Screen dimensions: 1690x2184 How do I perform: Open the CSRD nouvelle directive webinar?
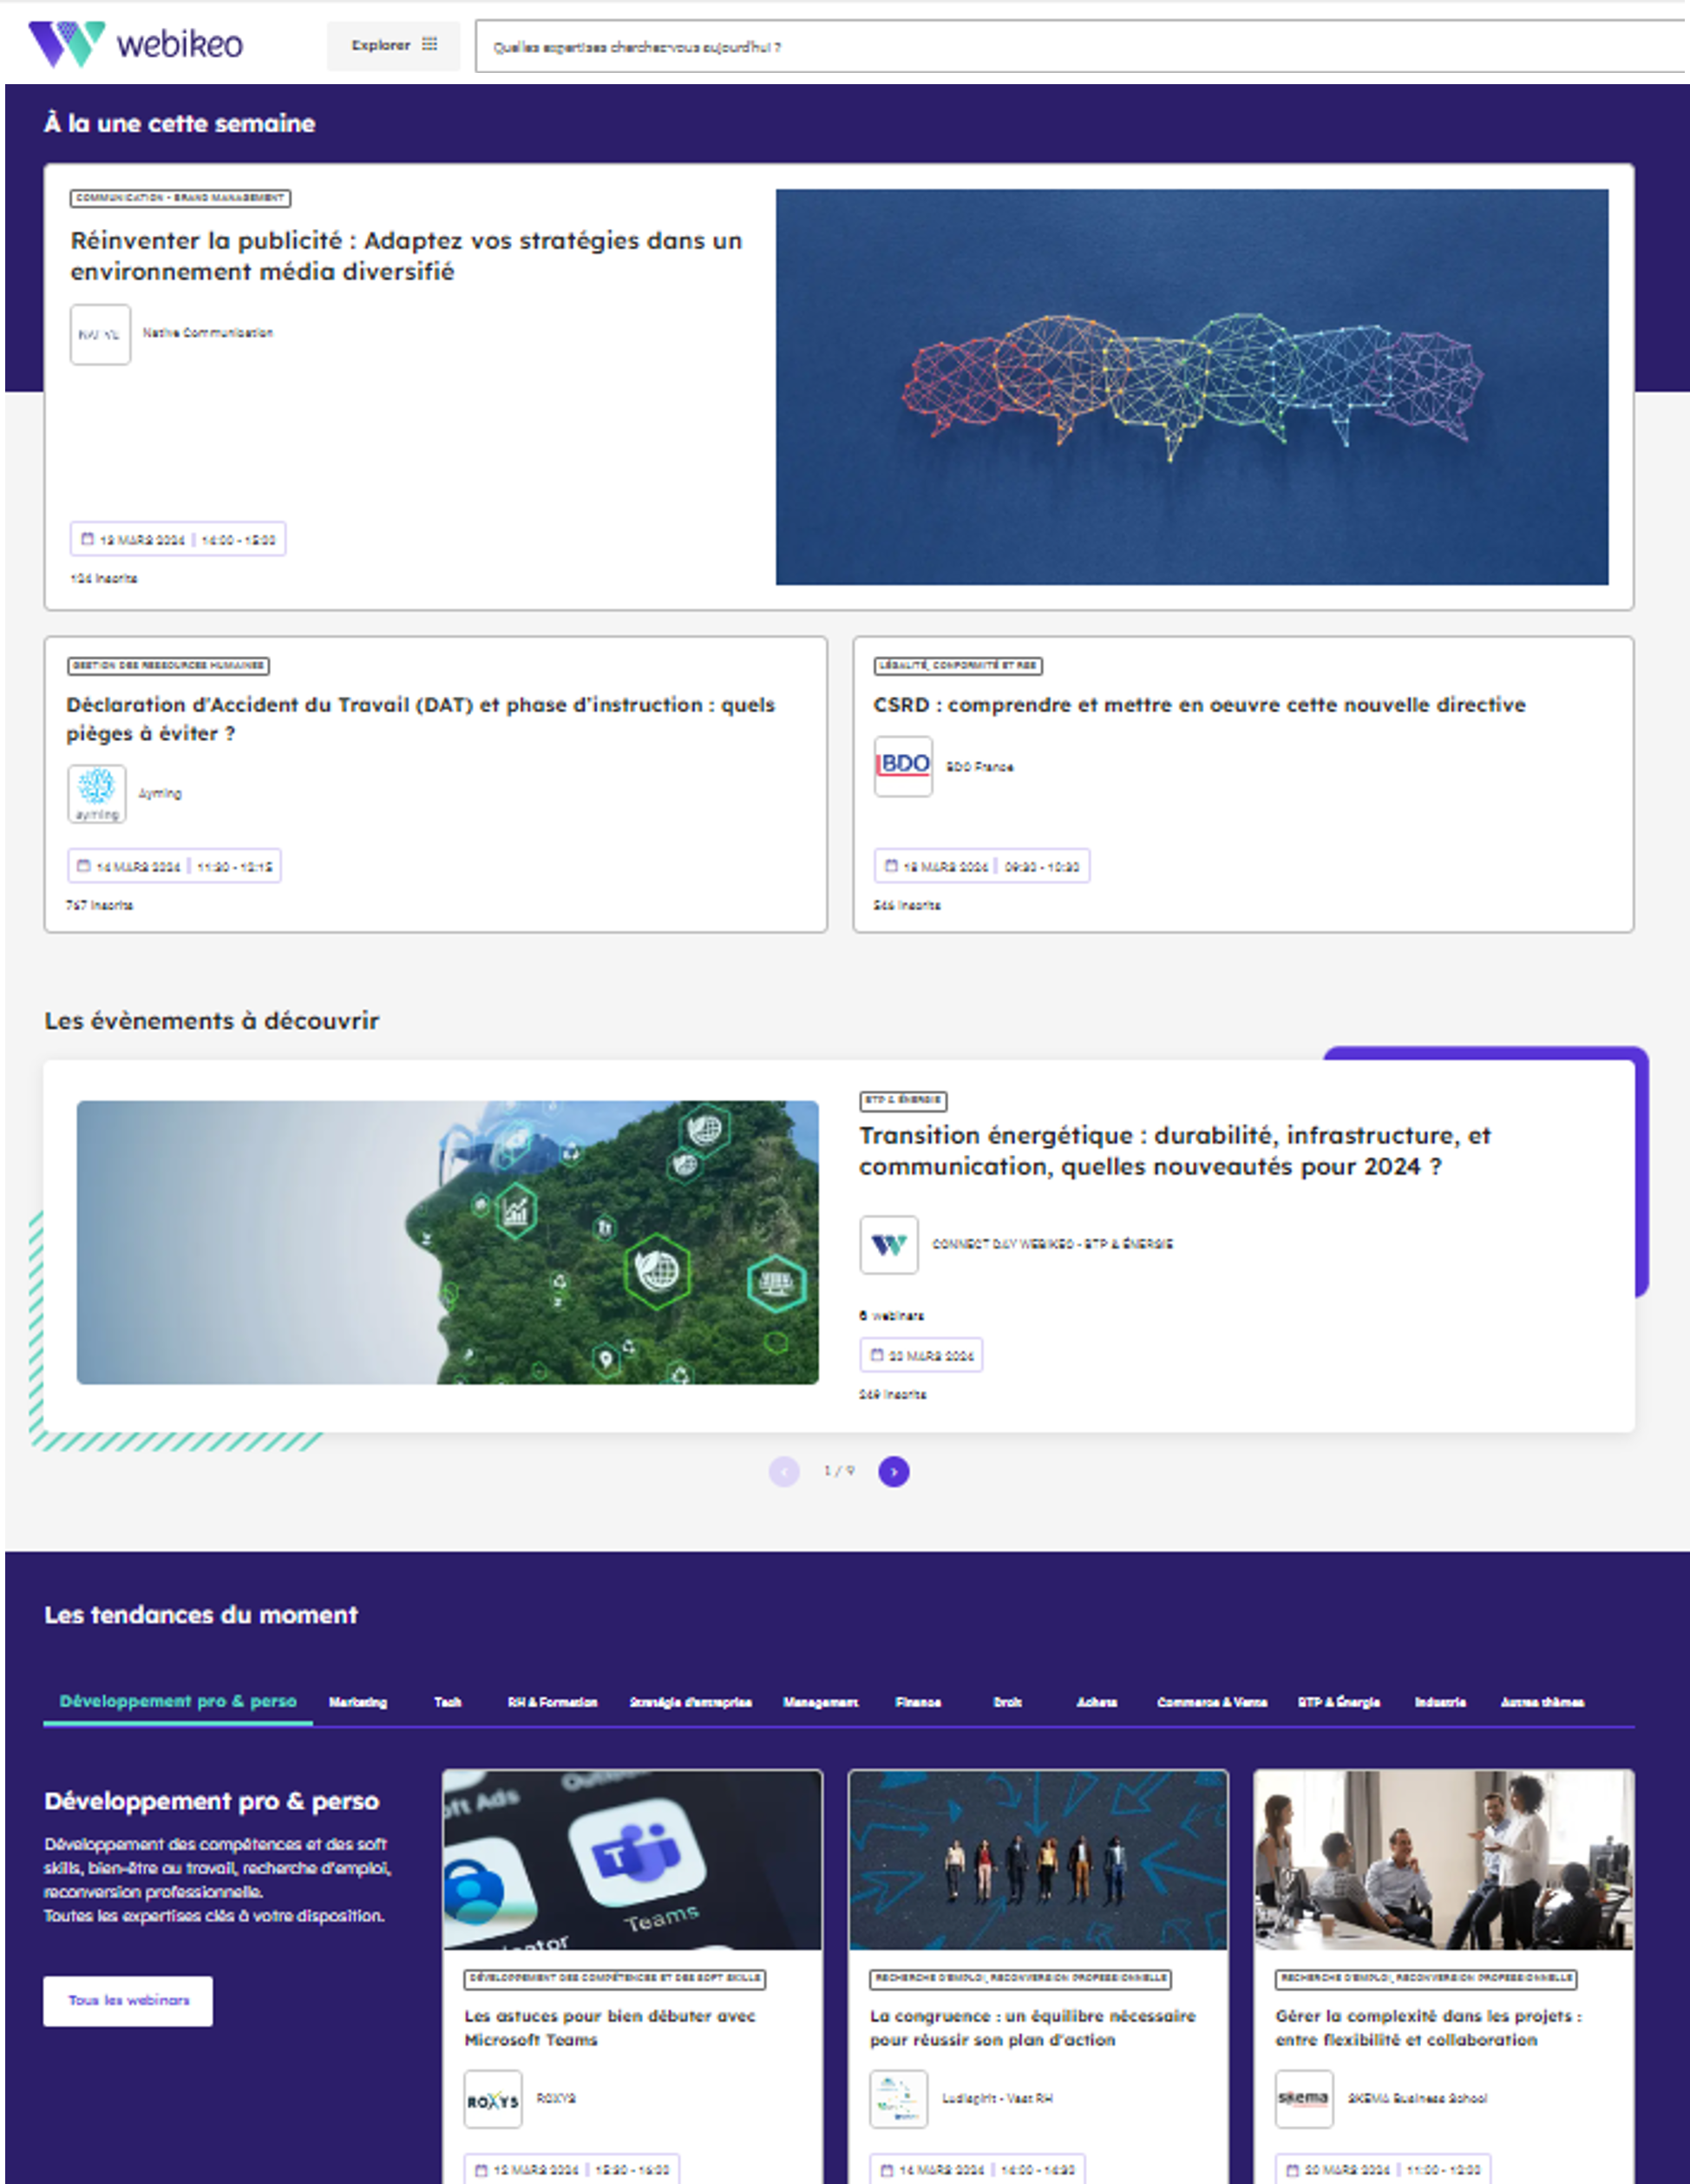click(1198, 704)
